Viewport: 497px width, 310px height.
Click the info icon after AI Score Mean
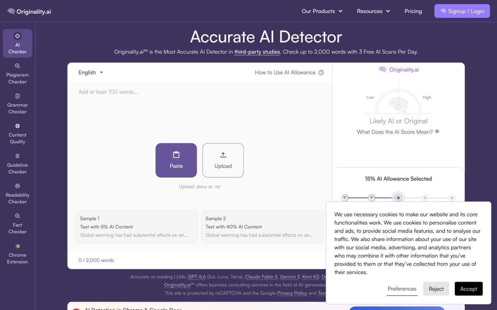[x=437, y=131]
